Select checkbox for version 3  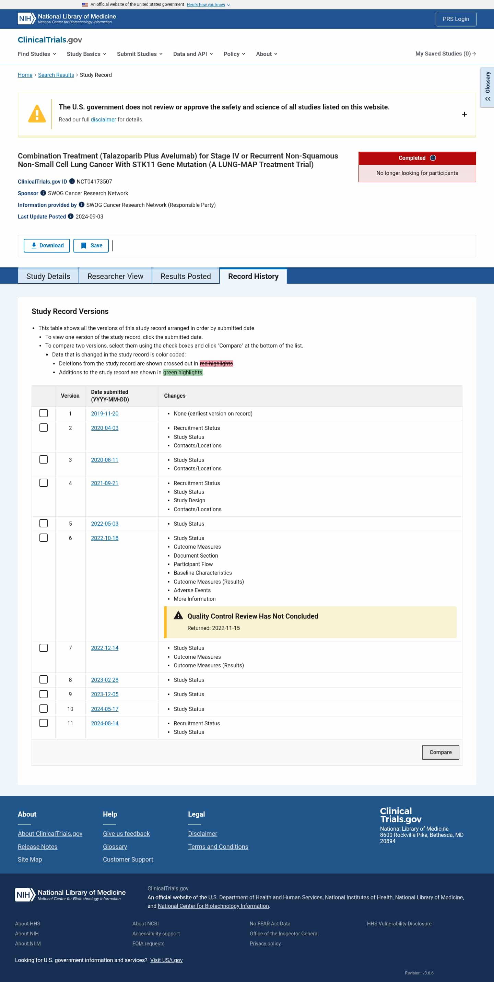coord(44,460)
